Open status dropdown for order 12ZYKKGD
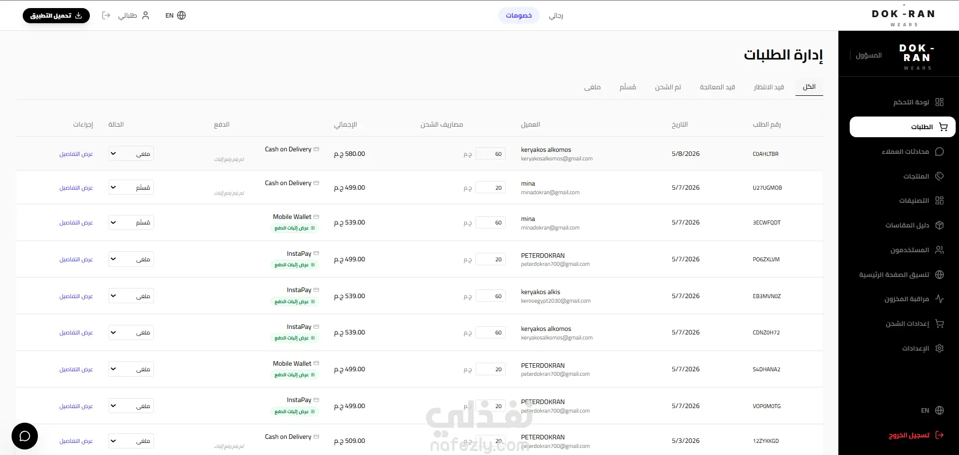The height and width of the screenshot is (455, 959). click(x=131, y=441)
